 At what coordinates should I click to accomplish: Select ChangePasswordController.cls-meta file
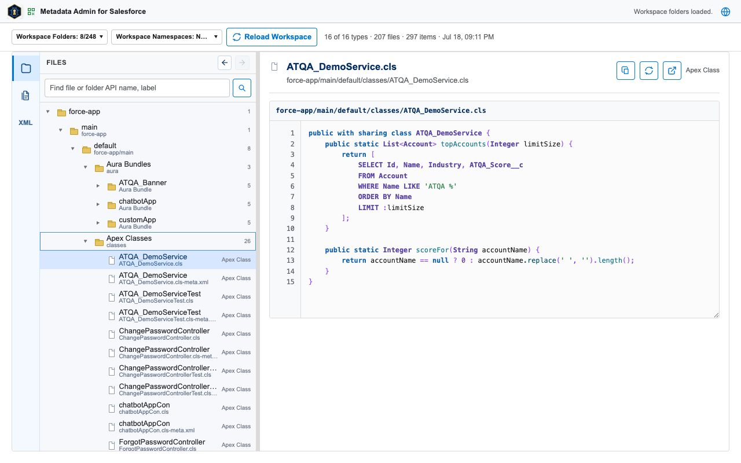(148, 352)
